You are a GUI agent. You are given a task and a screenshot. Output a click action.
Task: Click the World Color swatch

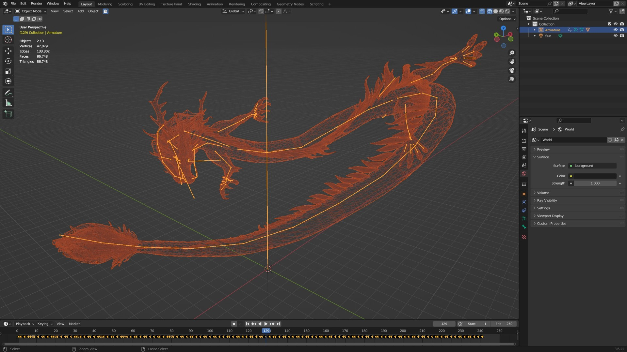(595, 176)
